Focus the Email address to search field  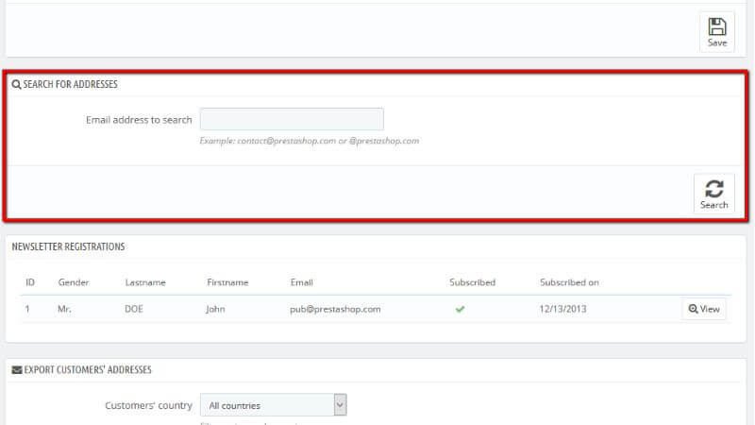(292, 119)
